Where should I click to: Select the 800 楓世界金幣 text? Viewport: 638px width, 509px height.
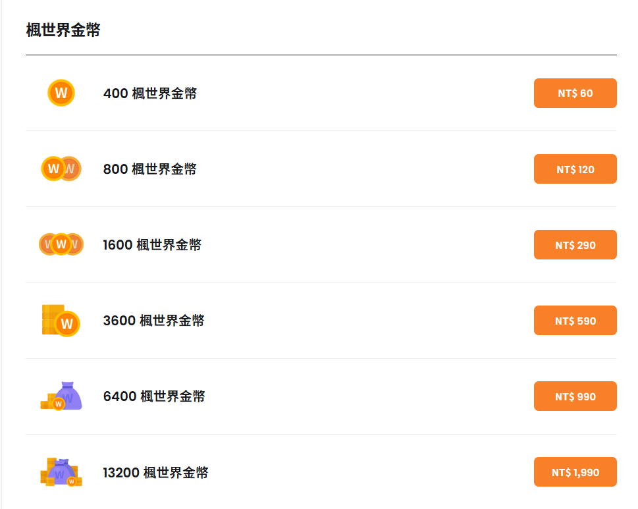pyautogui.click(x=149, y=169)
